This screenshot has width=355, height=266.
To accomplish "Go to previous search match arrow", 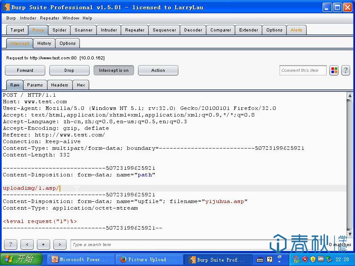I will click(27, 244).
